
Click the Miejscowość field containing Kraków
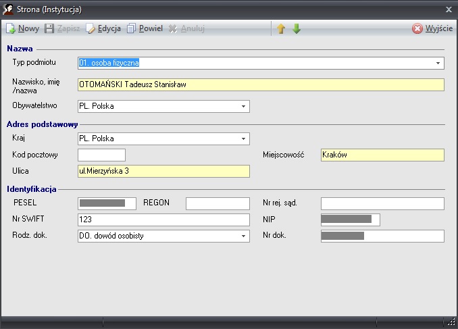coord(382,155)
